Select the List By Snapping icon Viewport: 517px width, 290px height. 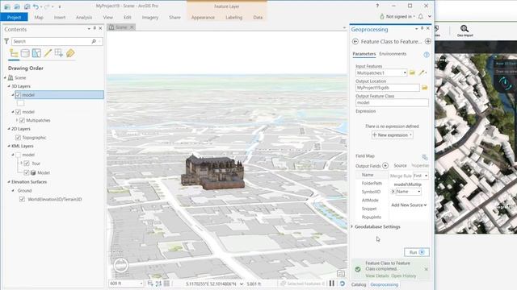click(59, 53)
